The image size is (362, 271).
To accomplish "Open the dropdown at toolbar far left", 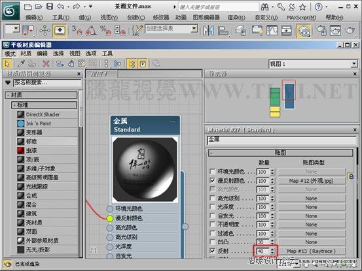I will [16, 29].
